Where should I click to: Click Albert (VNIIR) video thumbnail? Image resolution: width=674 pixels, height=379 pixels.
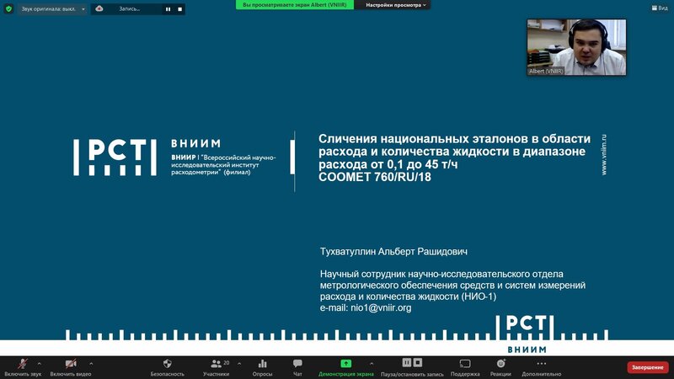pos(576,47)
